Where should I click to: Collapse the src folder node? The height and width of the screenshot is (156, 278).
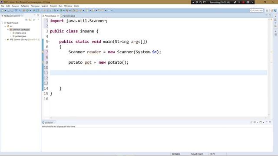(5, 26)
